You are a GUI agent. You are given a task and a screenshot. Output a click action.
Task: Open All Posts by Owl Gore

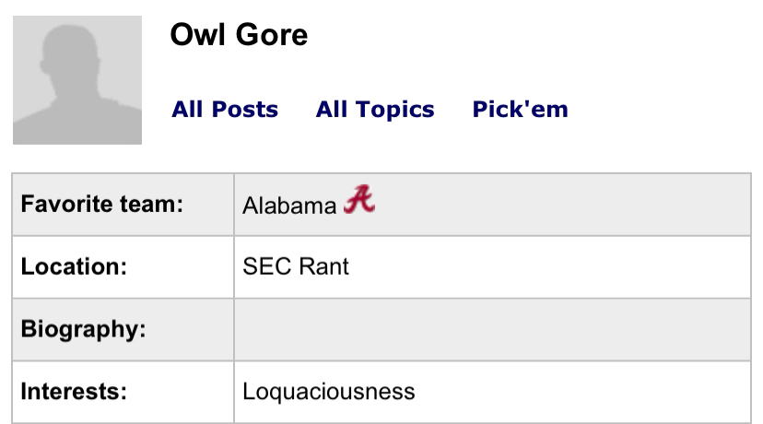pyautogui.click(x=225, y=110)
